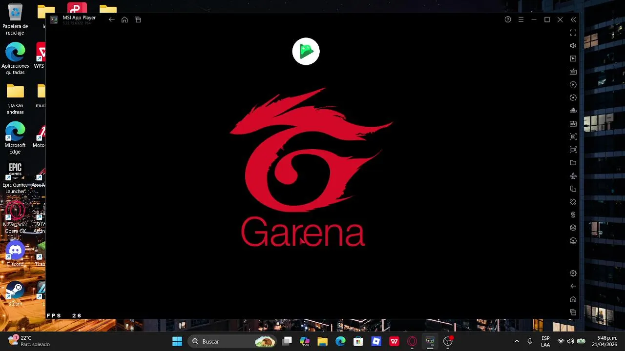
Task: Collapse the side toolbar with double chevron
Action: 573,19
